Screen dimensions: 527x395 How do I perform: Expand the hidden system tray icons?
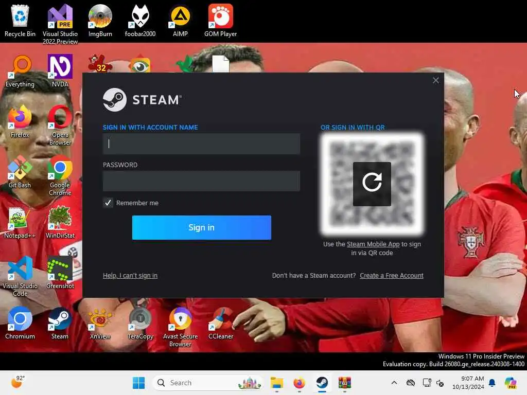tap(394, 383)
